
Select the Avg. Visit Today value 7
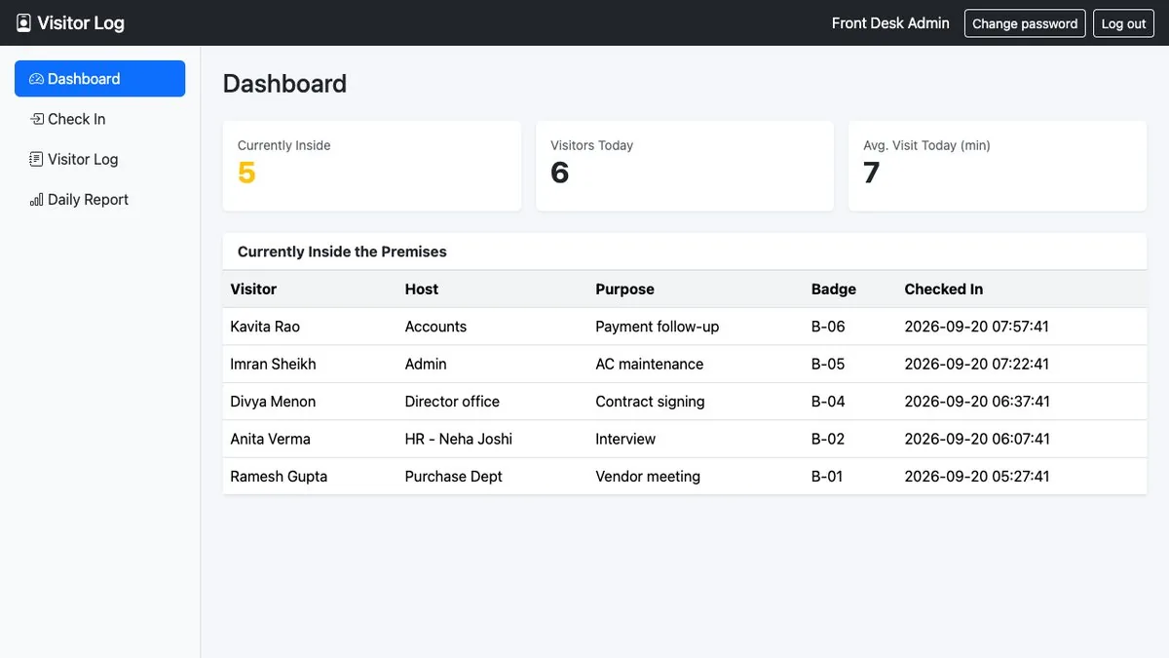(x=871, y=173)
